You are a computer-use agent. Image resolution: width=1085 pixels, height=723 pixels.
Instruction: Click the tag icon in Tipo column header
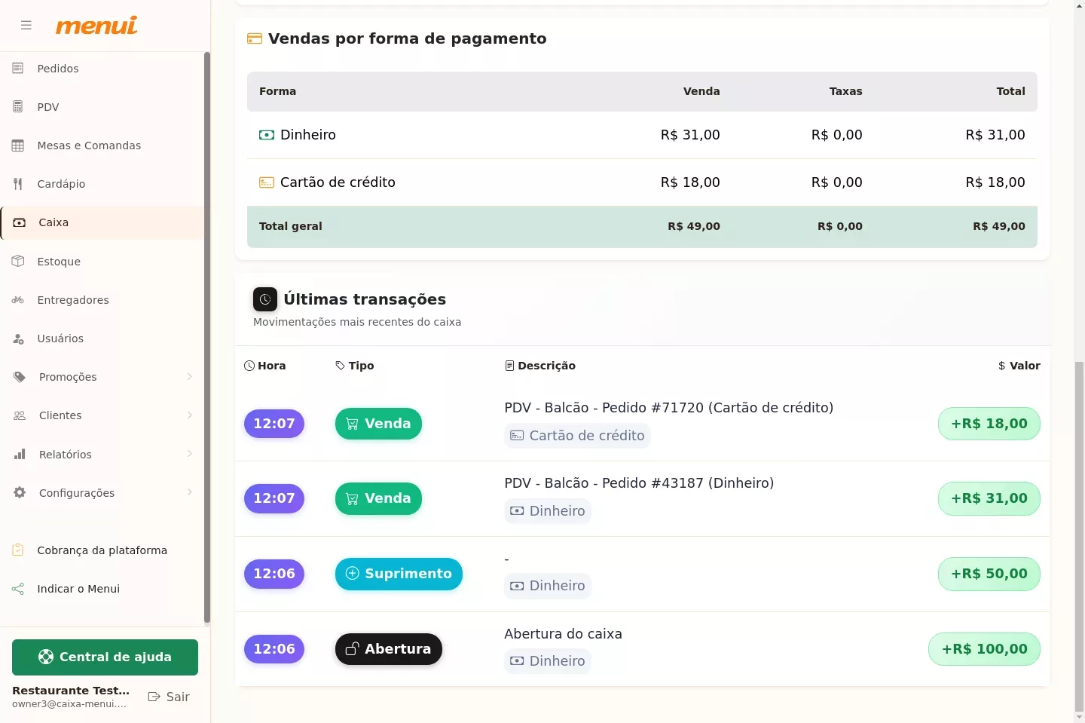341,366
